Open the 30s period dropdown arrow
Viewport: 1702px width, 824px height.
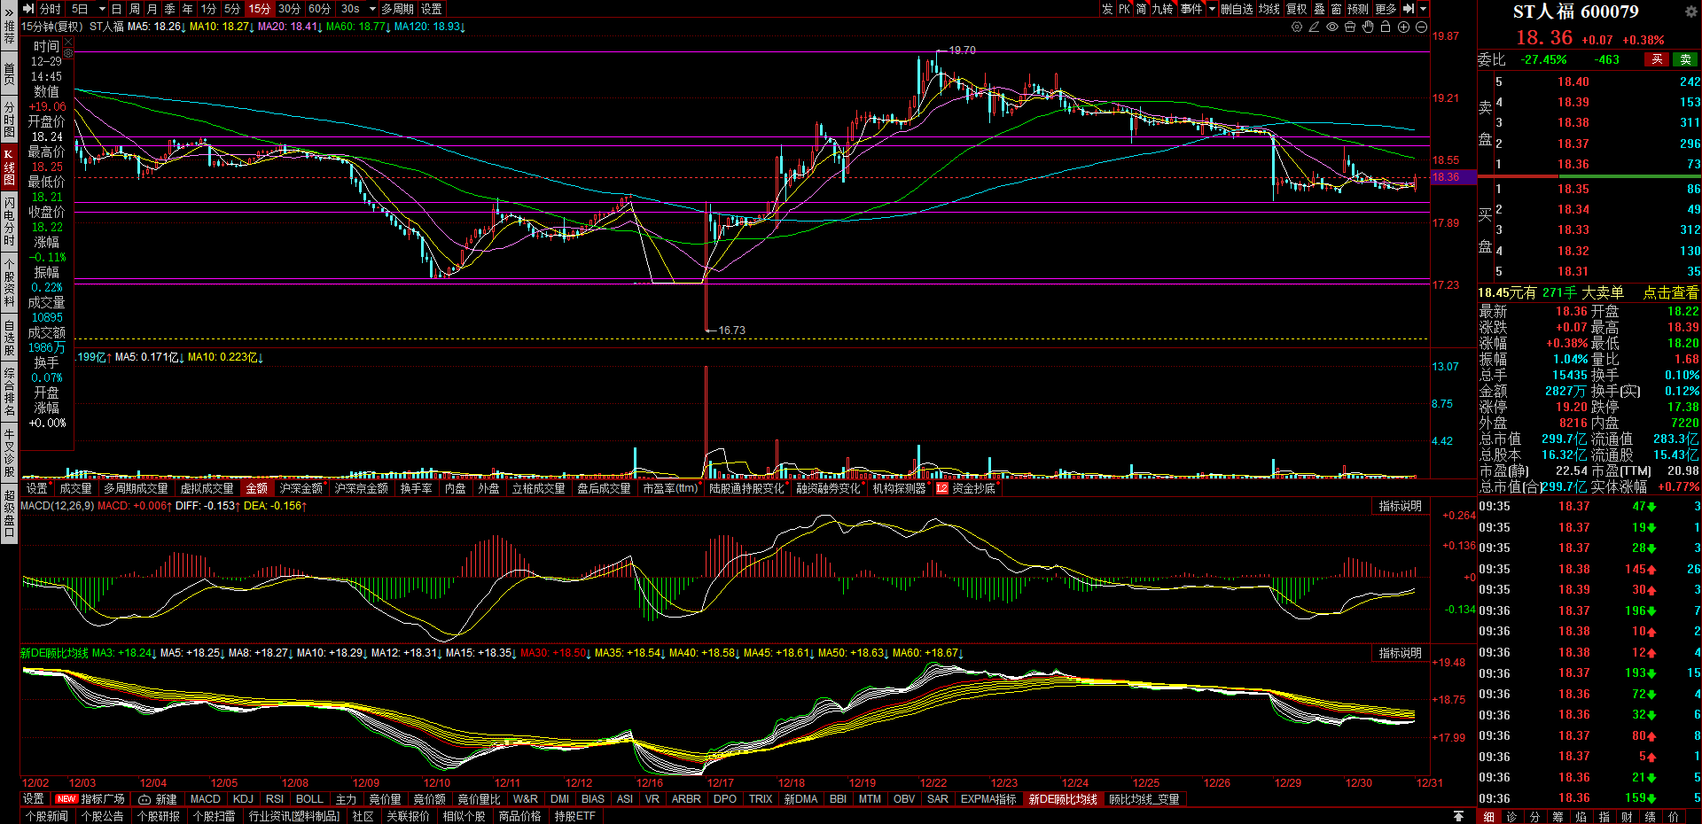[373, 9]
